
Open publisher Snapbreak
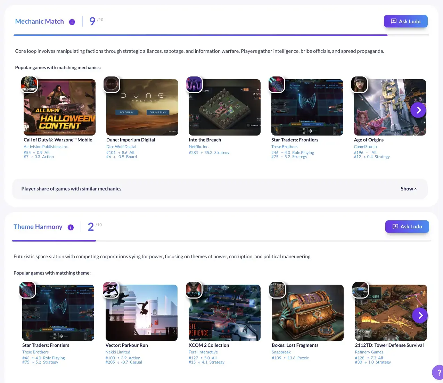point(281,352)
